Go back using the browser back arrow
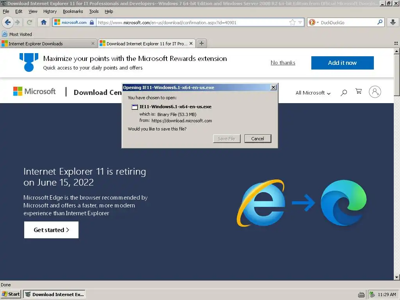The image size is (400, 300). click(8, 22)
